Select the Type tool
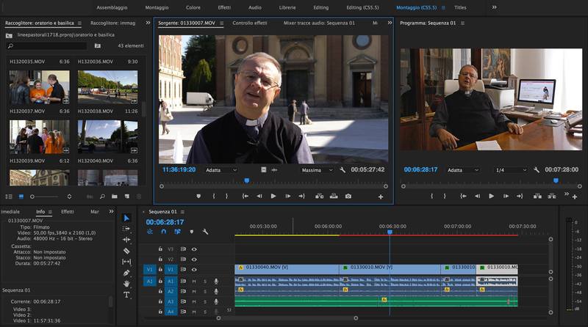 click(126, 295)
